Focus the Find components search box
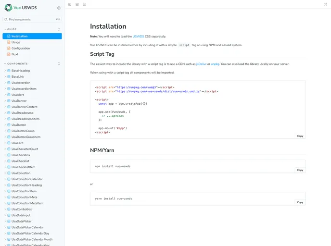The height and width of the screenshot is (246, 331). point(31,19)
